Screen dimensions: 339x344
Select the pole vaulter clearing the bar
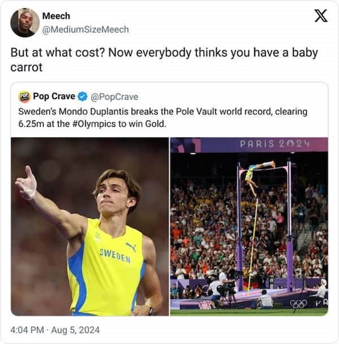pos(259,169)
